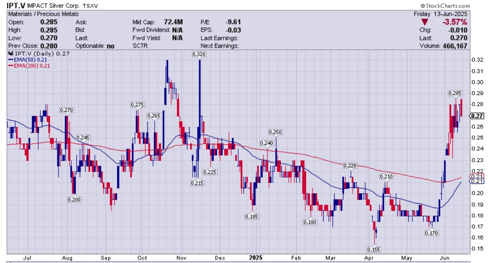Click the 0.185 December low label
Viewport: 488px width, 263px height.
click(x=251, y=216)
